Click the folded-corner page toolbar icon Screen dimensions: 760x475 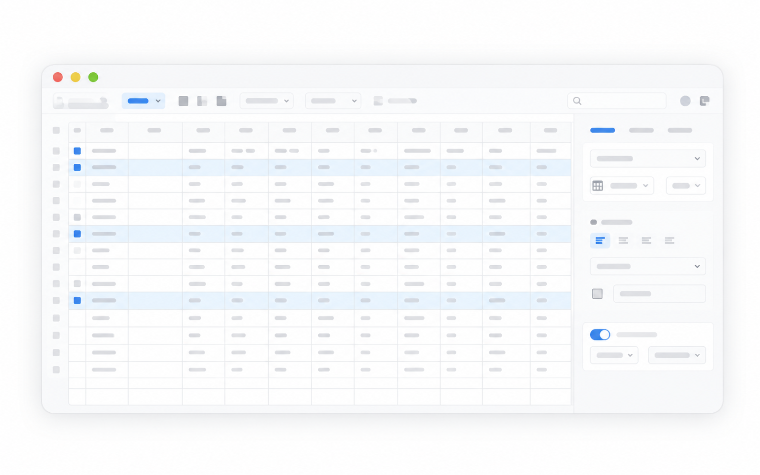(221, 101)
